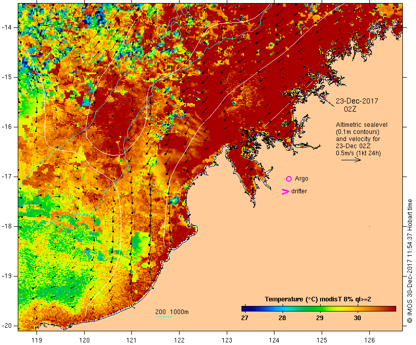
Task: Click latitude axis label '-20'
Action: click(x=7, y=326)
